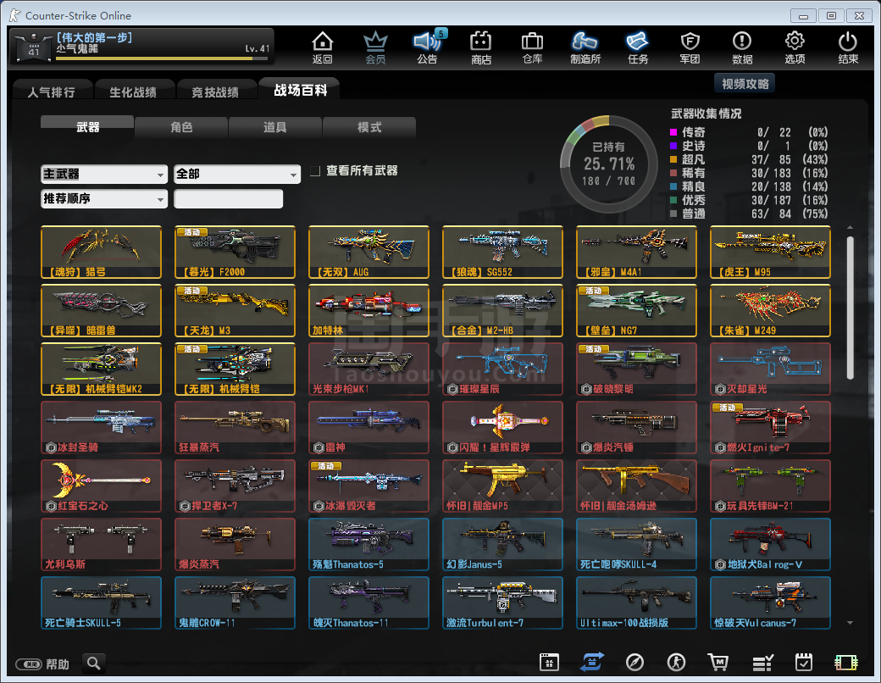Open the 冰封圣骑 weapon card
This screenshot has width=881, height=683.
tap(101, 427)
